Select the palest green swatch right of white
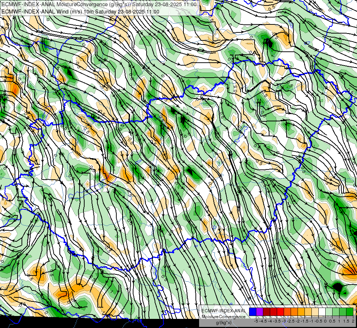 [329, 312]
